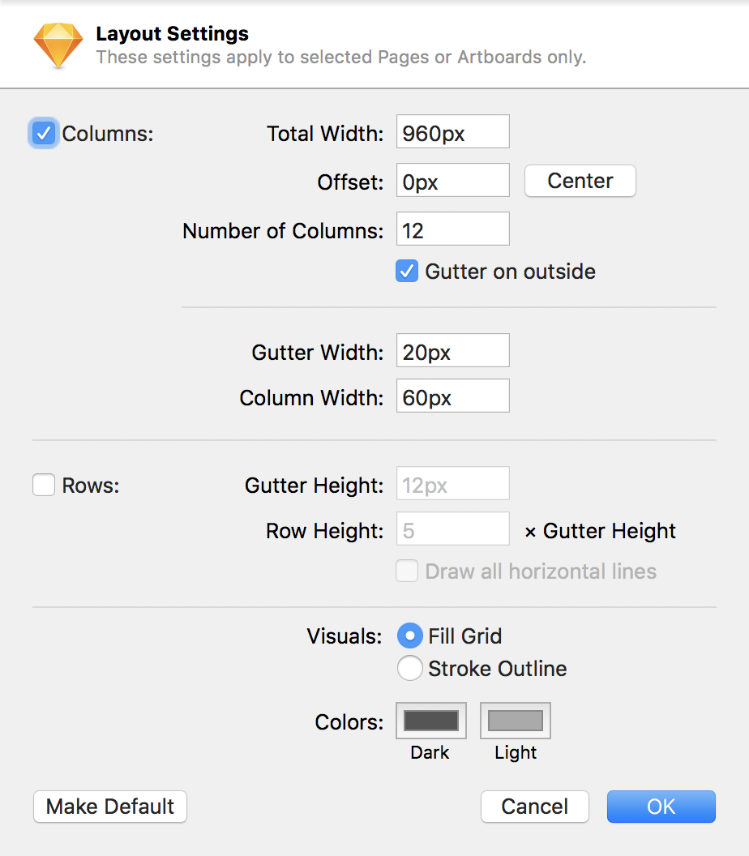The image size is (749, 856).
Task: Select the Column Width input box
Action: point(453,397)
